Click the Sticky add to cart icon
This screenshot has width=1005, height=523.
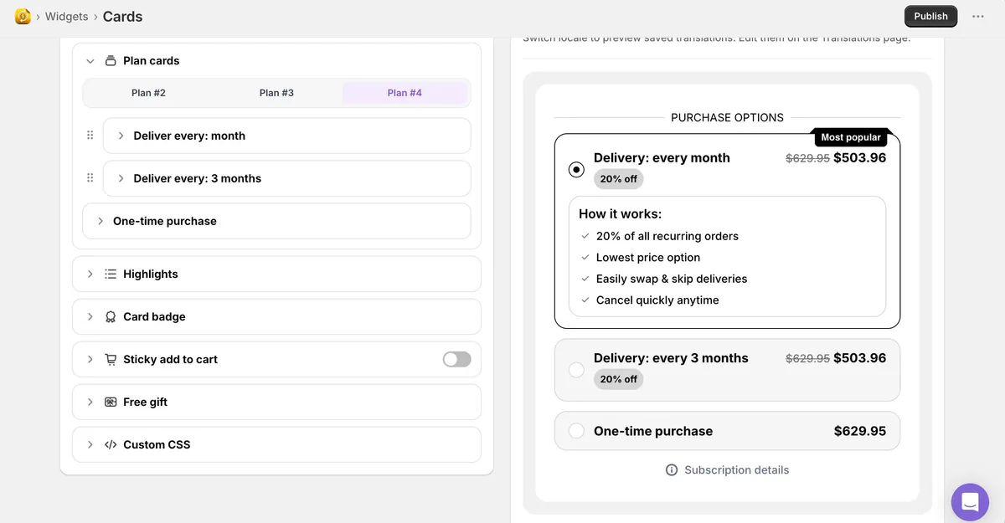tap(111, 360)
